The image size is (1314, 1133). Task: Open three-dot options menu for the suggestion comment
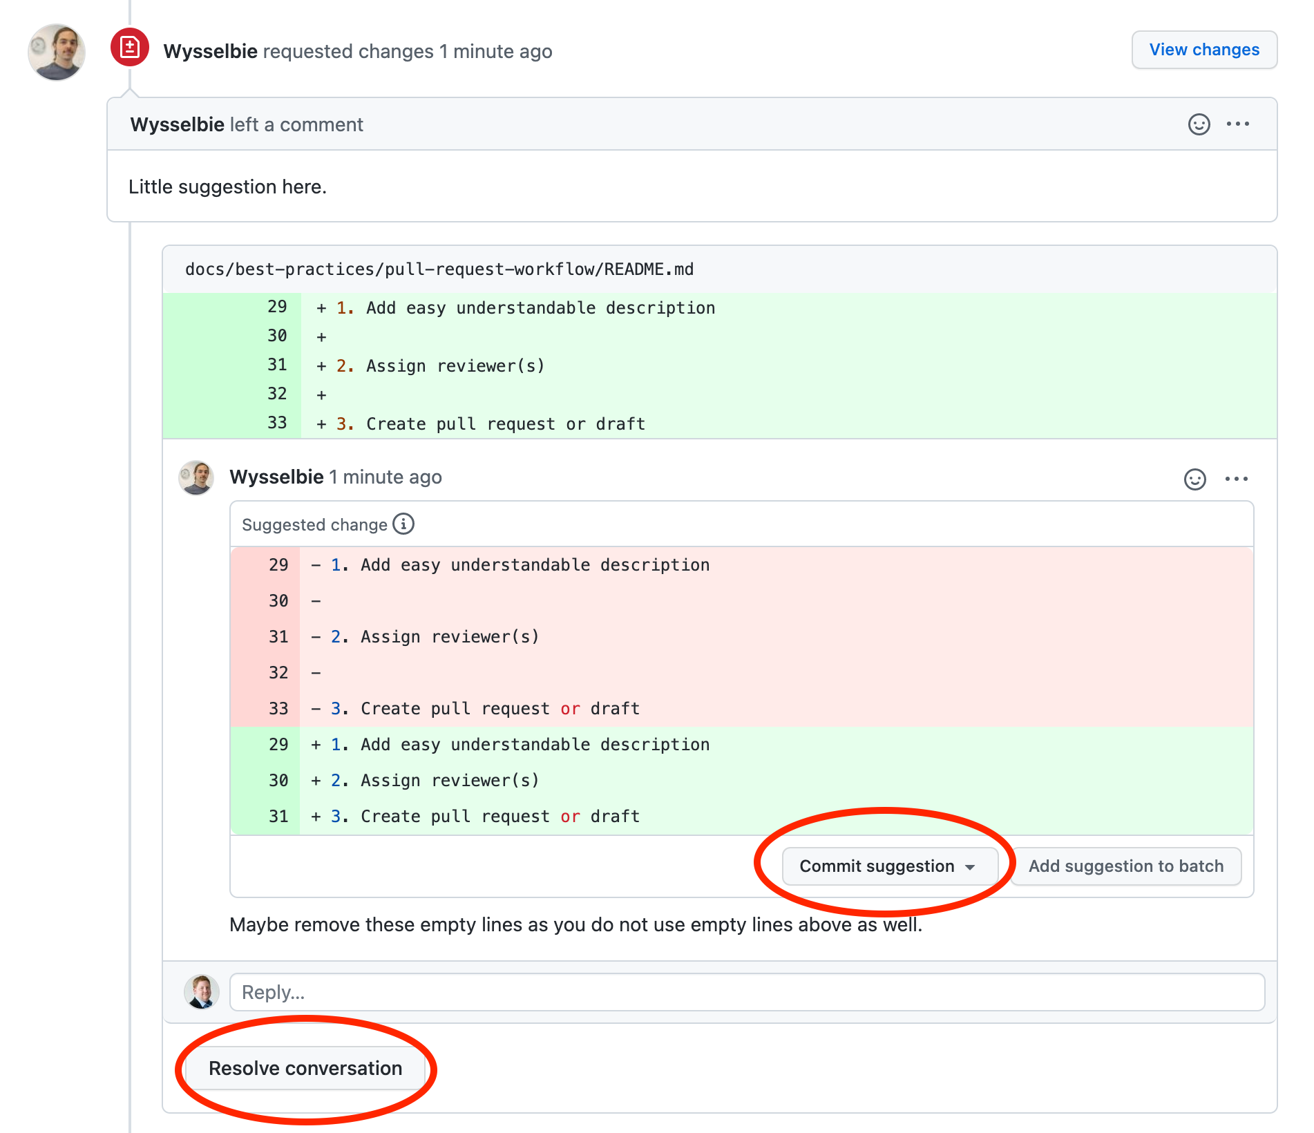click(1236, 479)
